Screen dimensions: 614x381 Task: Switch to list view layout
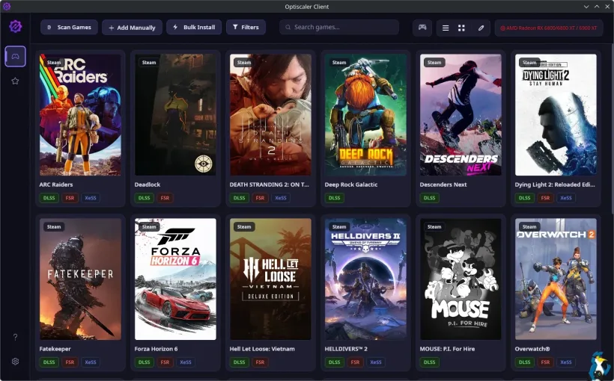tap(446, 28)
